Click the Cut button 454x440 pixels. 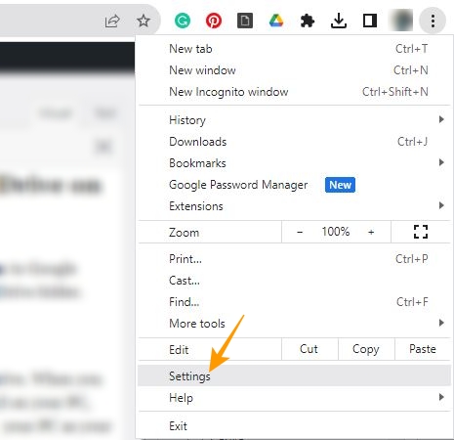click(x=309, y=349)
